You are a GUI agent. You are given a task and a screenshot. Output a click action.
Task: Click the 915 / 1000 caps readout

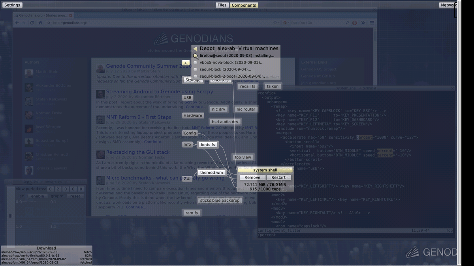coord(265,189)
